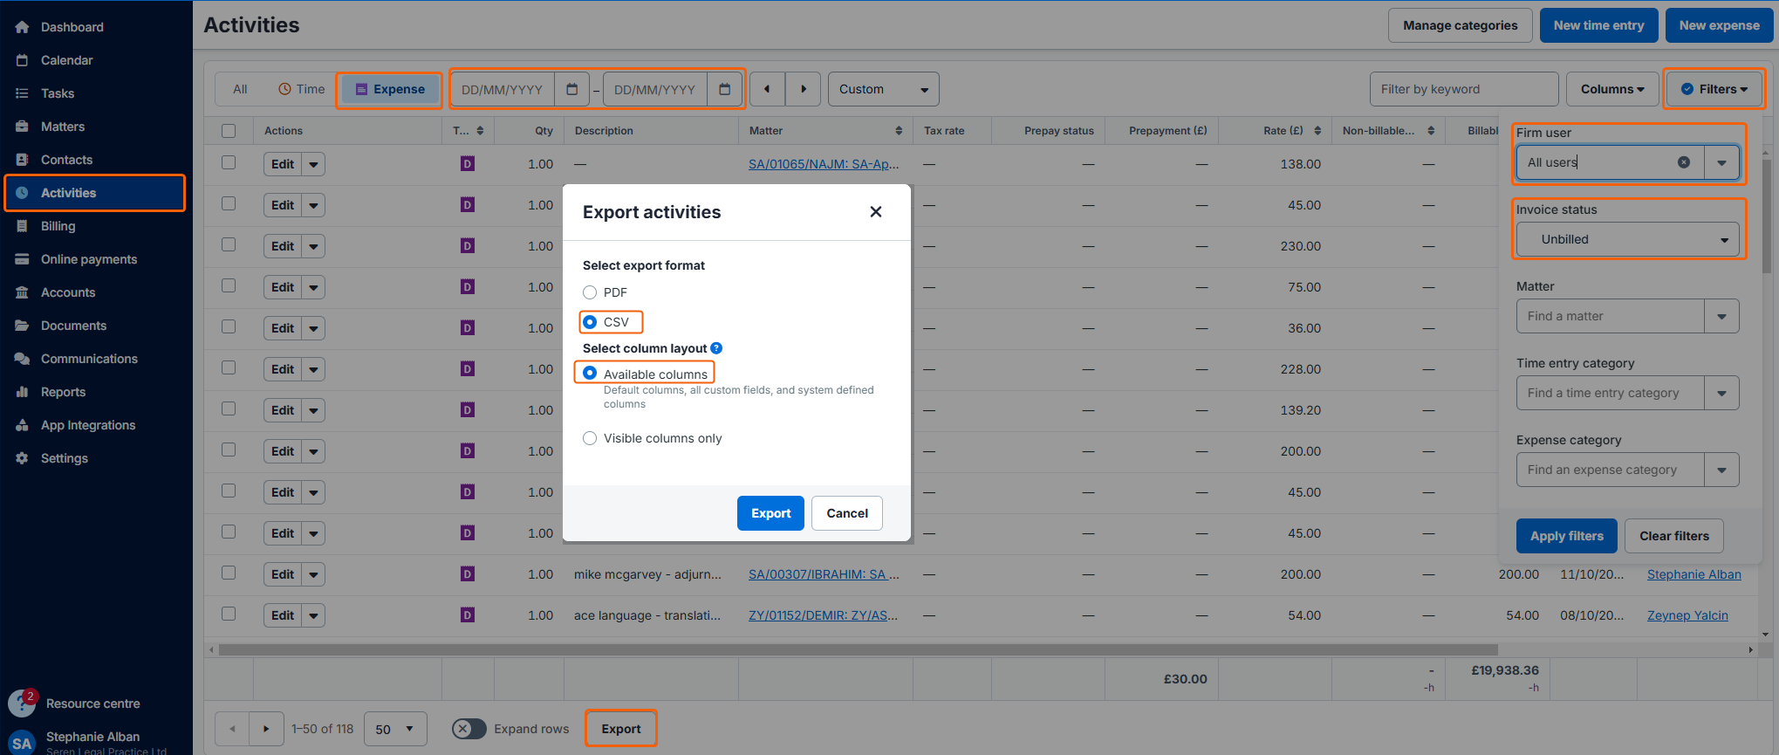Click the column layout help icon

coord(716,348)
